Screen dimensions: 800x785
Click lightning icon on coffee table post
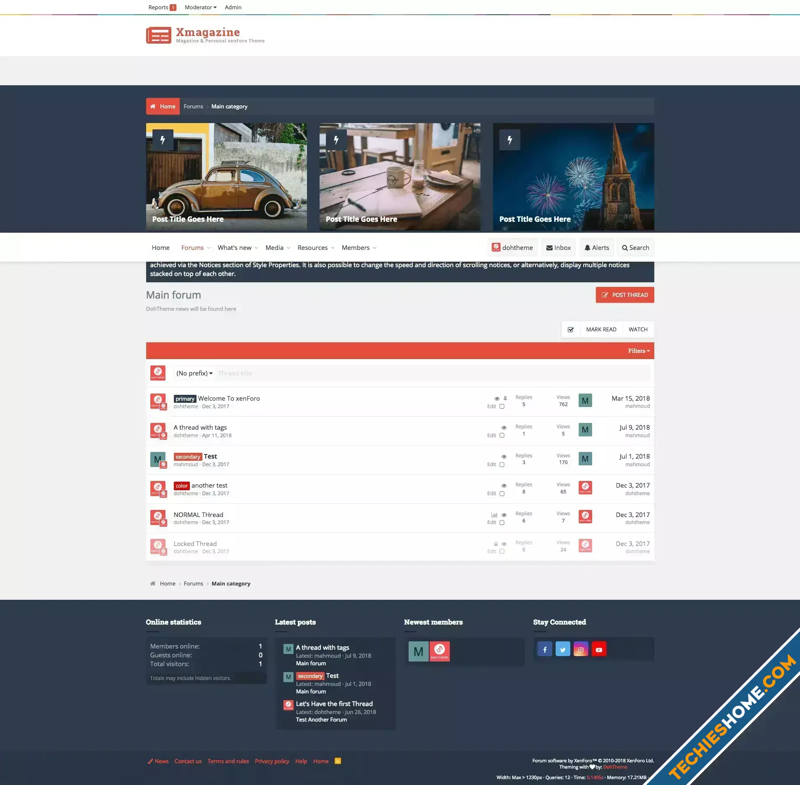pos(336,140)
